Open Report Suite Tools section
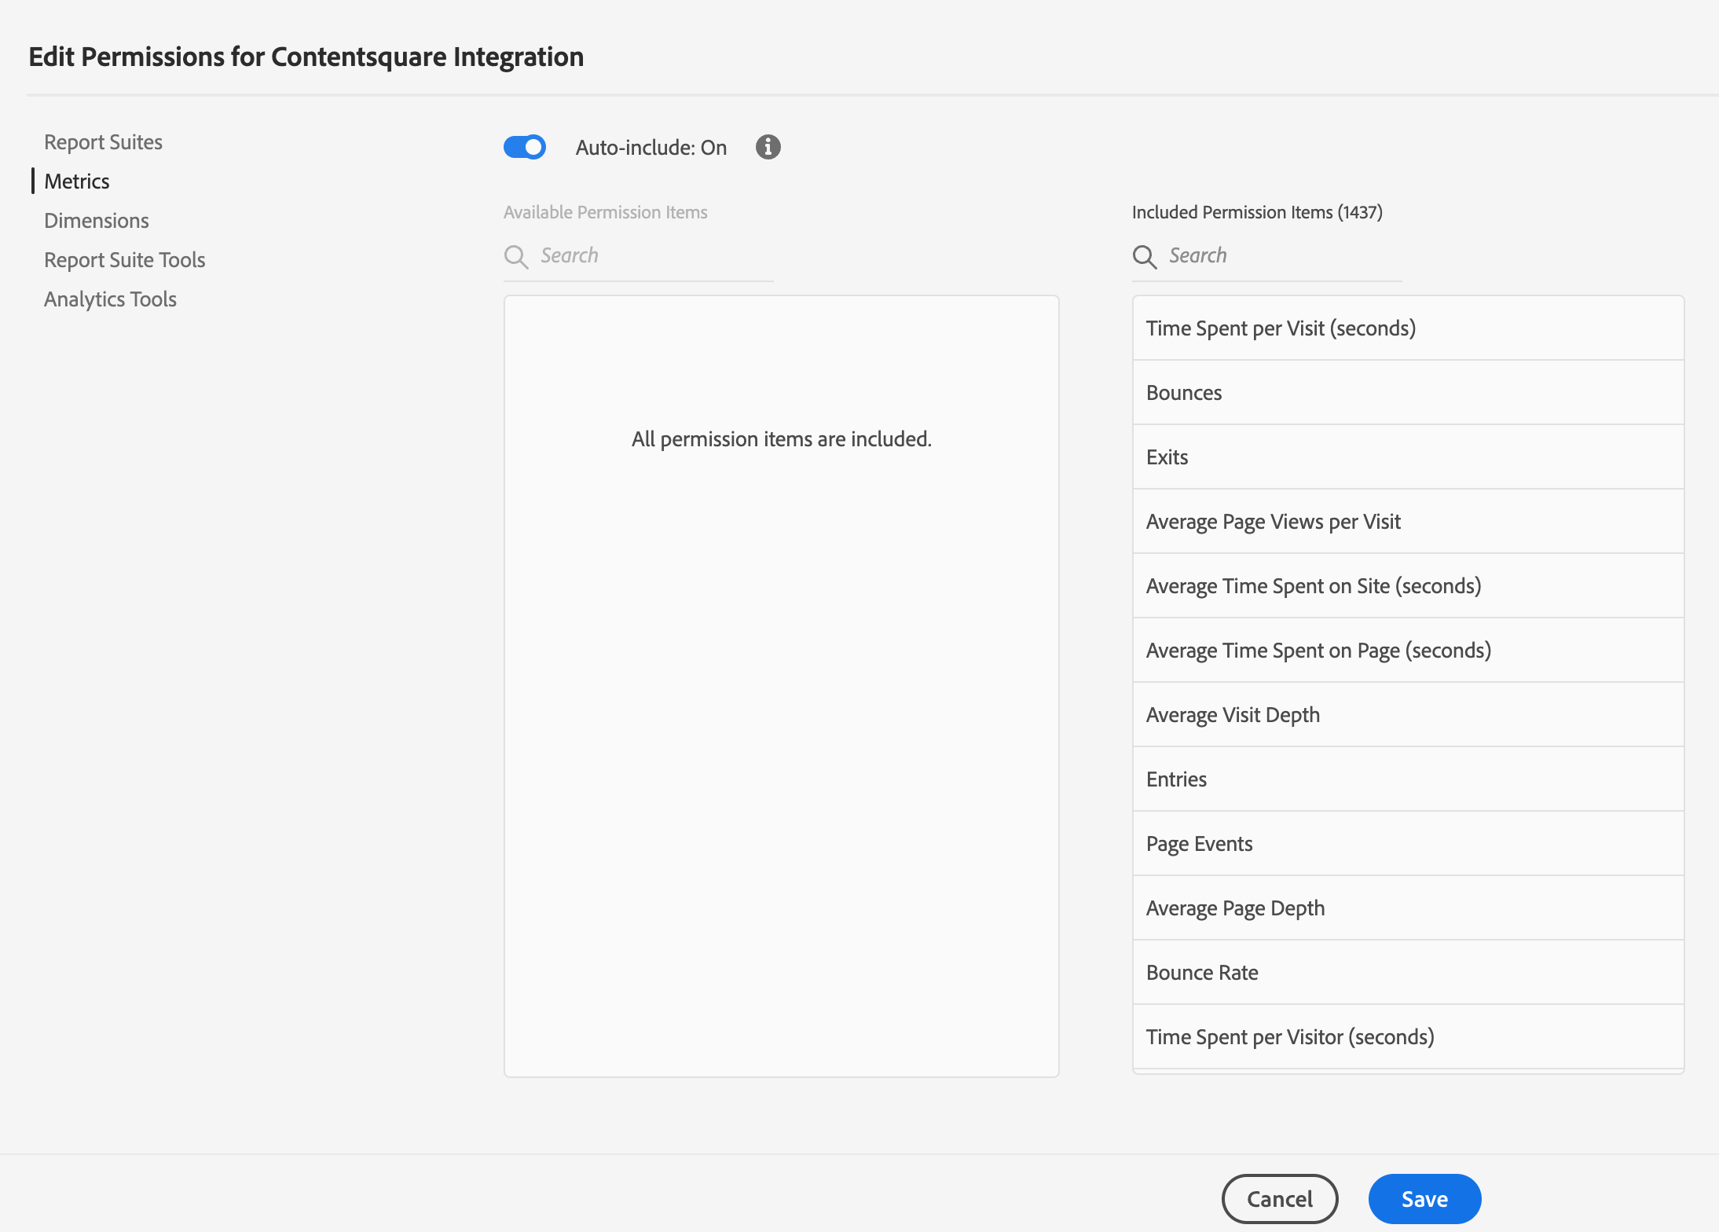 pyautogui.click(x=125, y=260)
